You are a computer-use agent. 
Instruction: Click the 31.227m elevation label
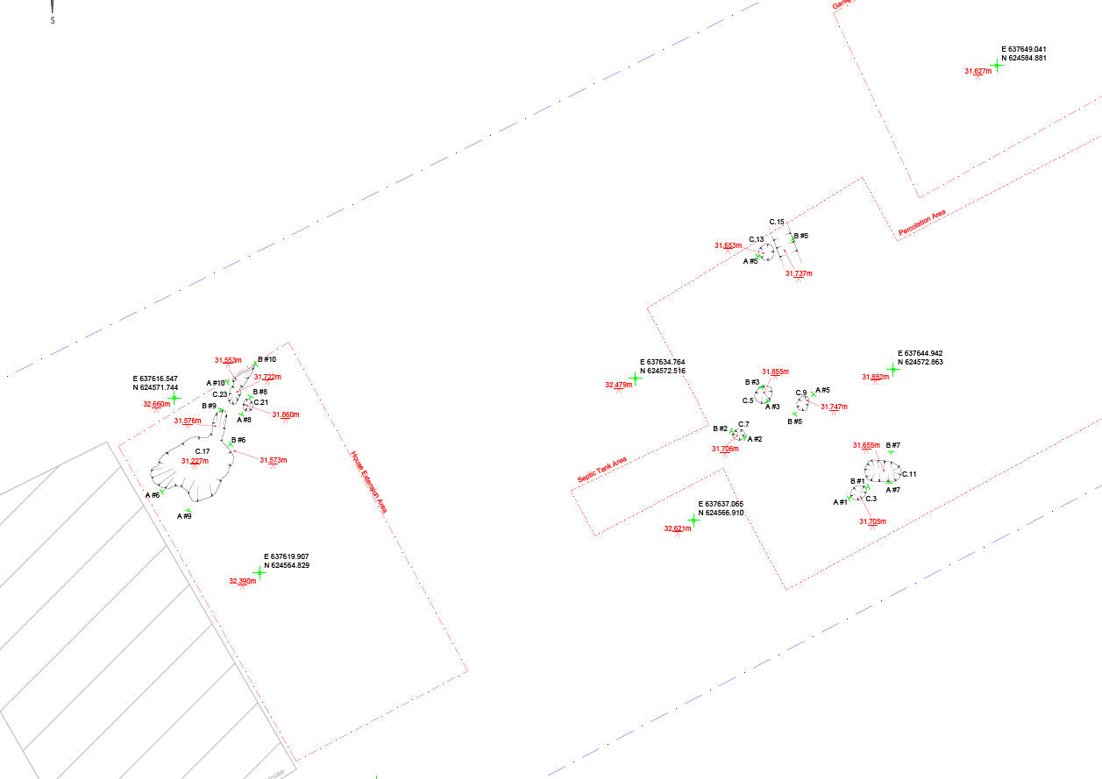pos(196,461)
